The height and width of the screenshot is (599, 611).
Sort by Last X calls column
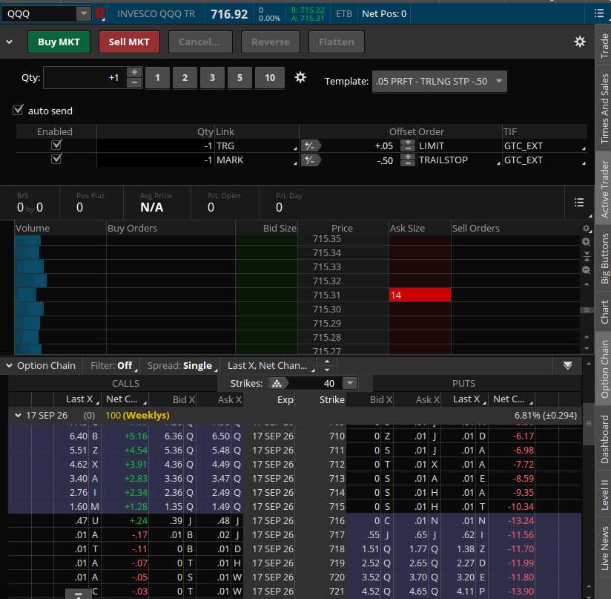pyautogui.click(x=79, y=399)
